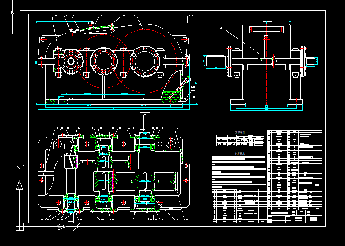Select the viewing window atop the side view
345x246 pixels.
coord(267,29)
